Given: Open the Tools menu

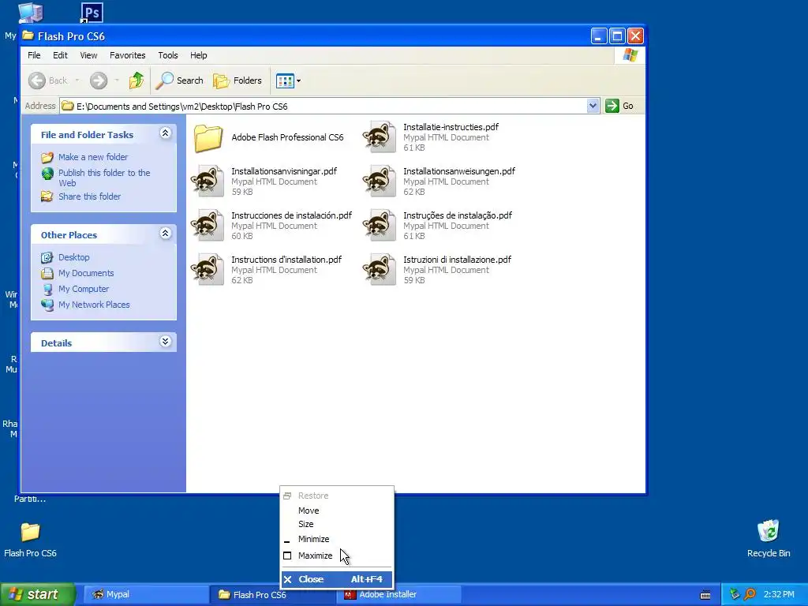Looking at the screenshot, I should coord(168,55).
